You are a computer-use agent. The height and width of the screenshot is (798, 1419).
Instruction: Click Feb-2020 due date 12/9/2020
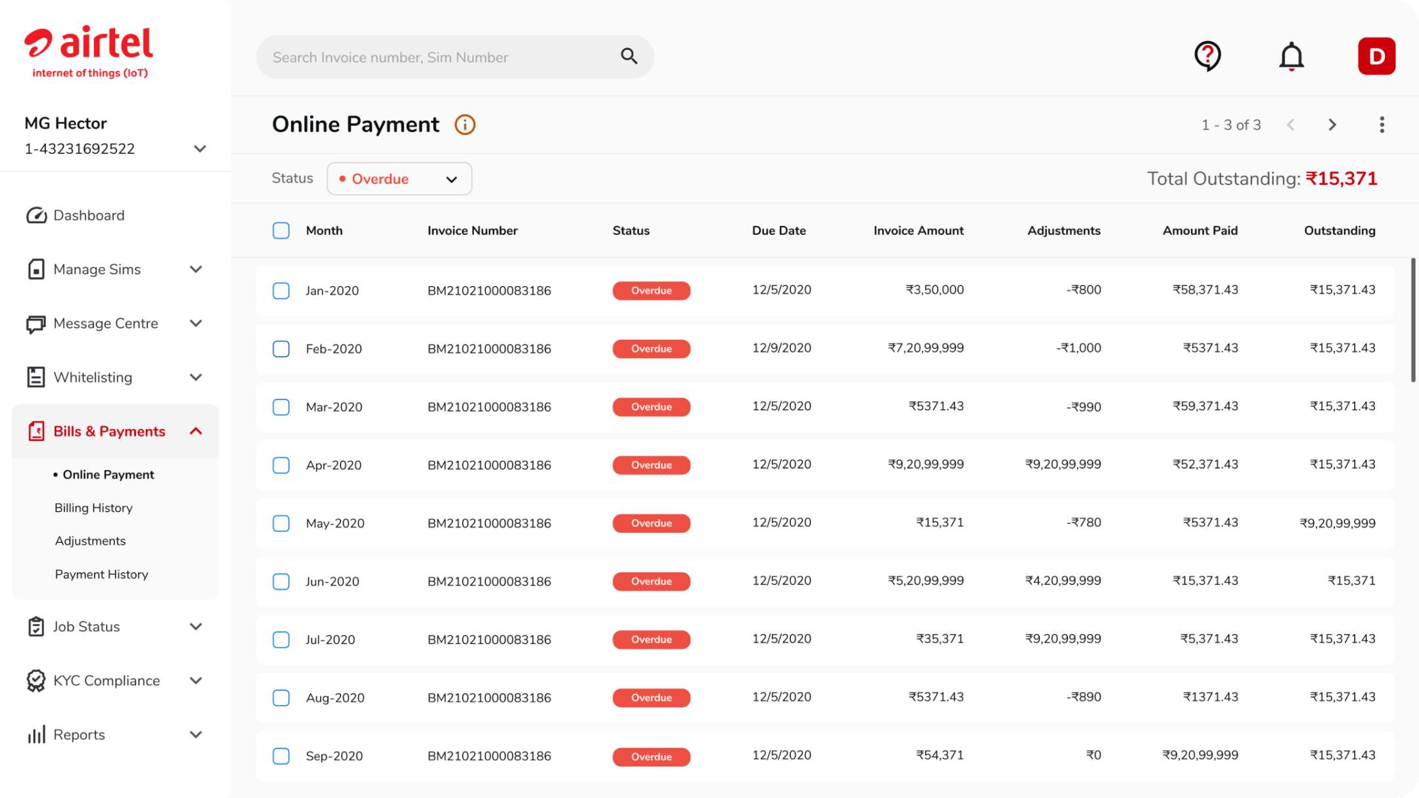[x=781, y=348]
